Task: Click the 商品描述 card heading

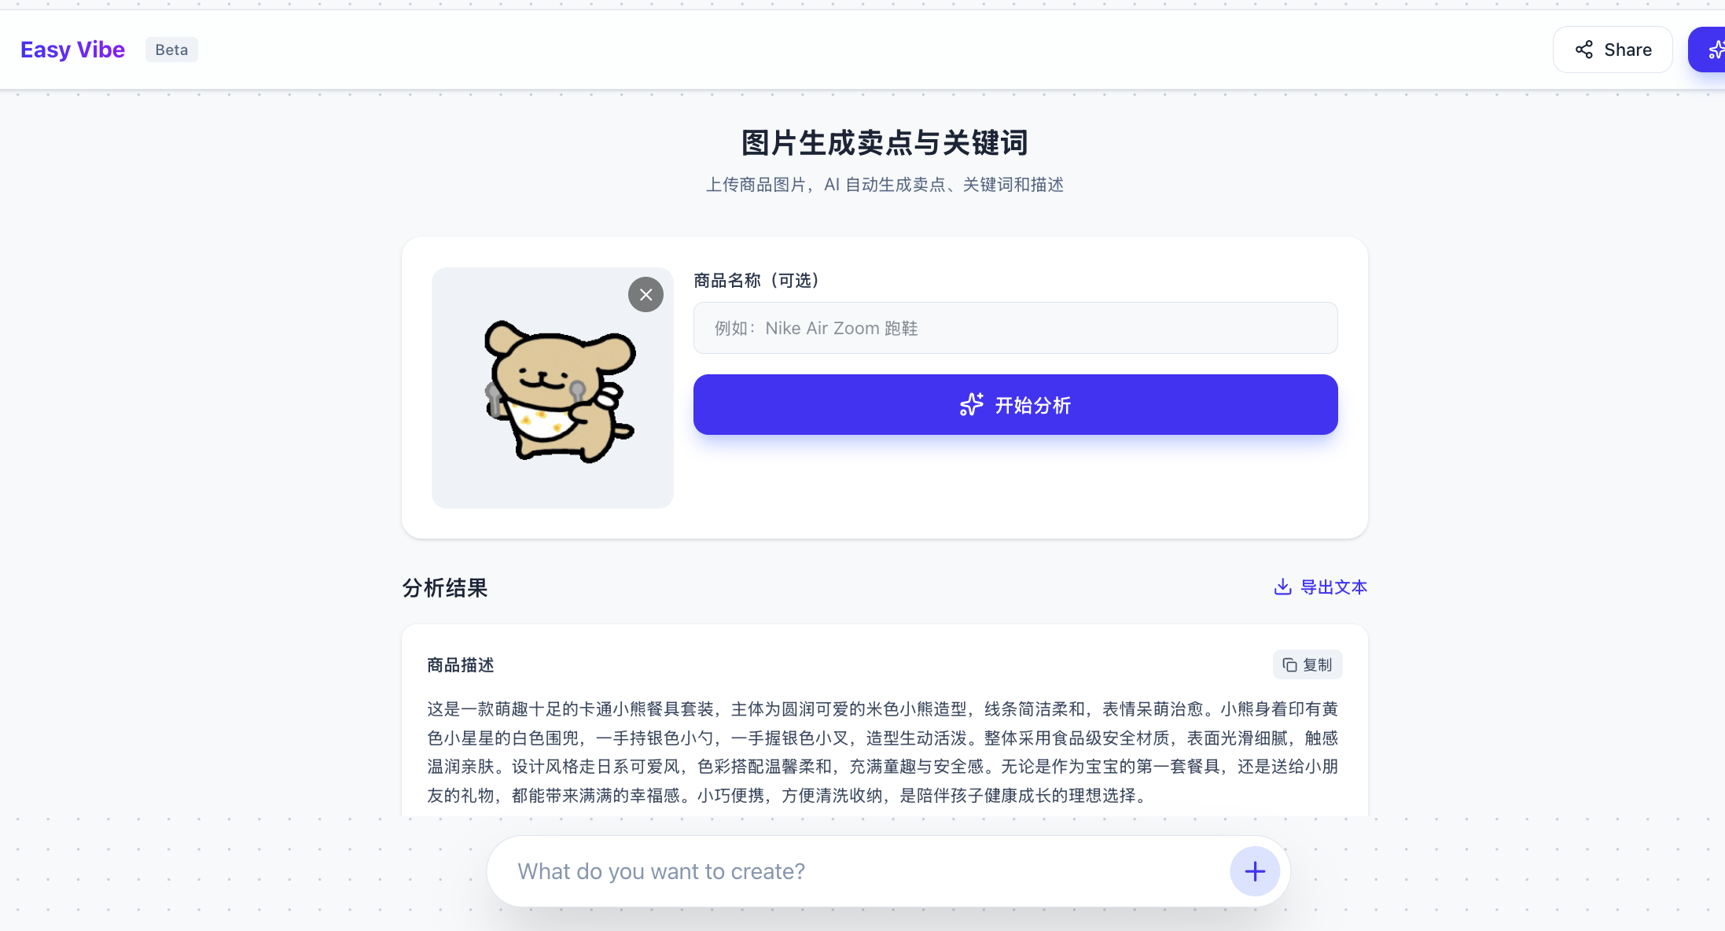Action: [461, 665]
